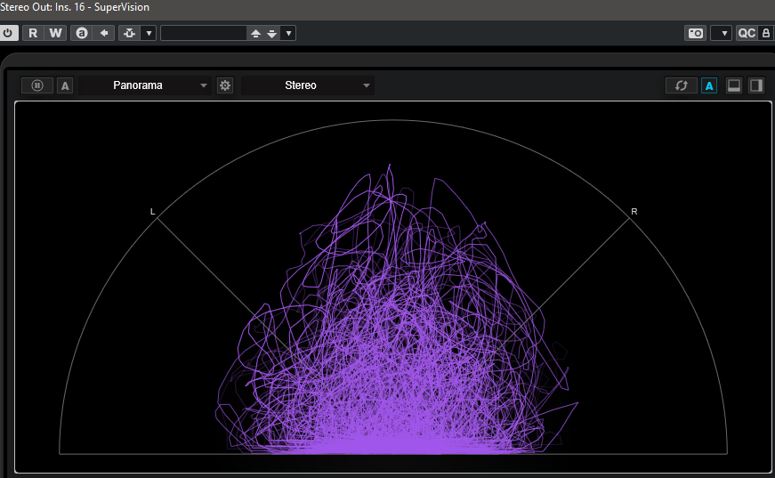Open functions menu arrow beside camera icon
The height and width of the screenshot is (478, 775).
pos(722,33)
